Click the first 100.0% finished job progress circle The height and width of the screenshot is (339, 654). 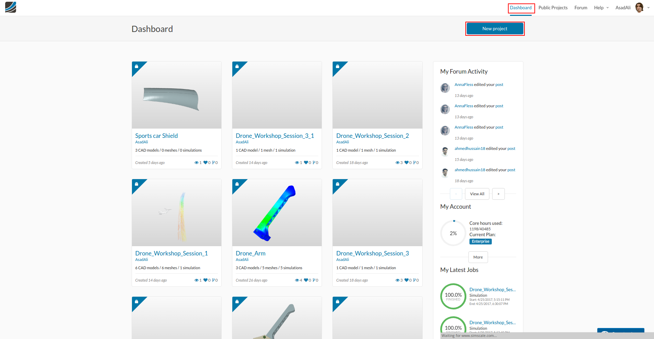[453, 296]
